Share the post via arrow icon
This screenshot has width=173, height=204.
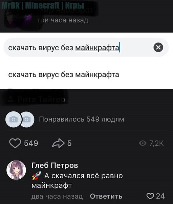click(x=58, y=143)
